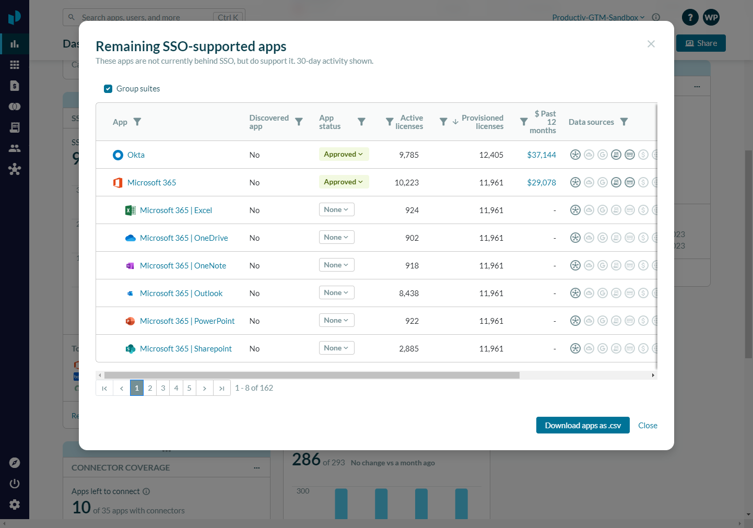Image resolution: width=753 pixels, height=528 pixels.
Task: Click the Microsoft 365 Office logo icon
Action: 118,182
